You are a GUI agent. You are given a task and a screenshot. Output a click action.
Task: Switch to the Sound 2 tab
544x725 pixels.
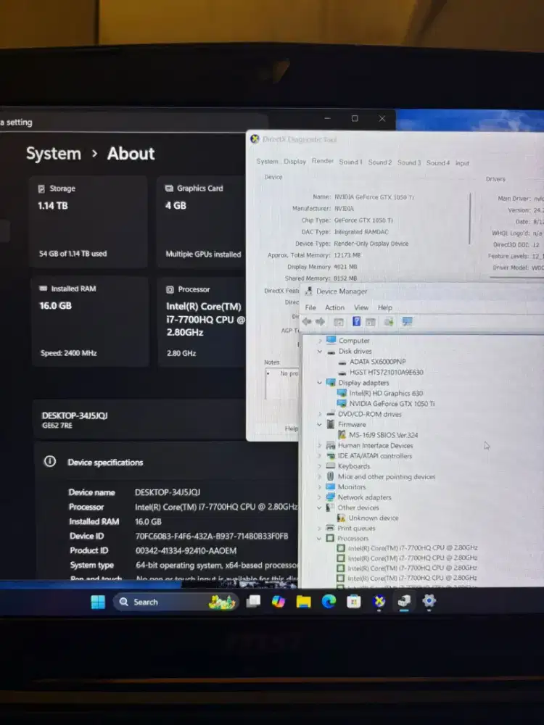pyautogui.click(x=380, y=162)
